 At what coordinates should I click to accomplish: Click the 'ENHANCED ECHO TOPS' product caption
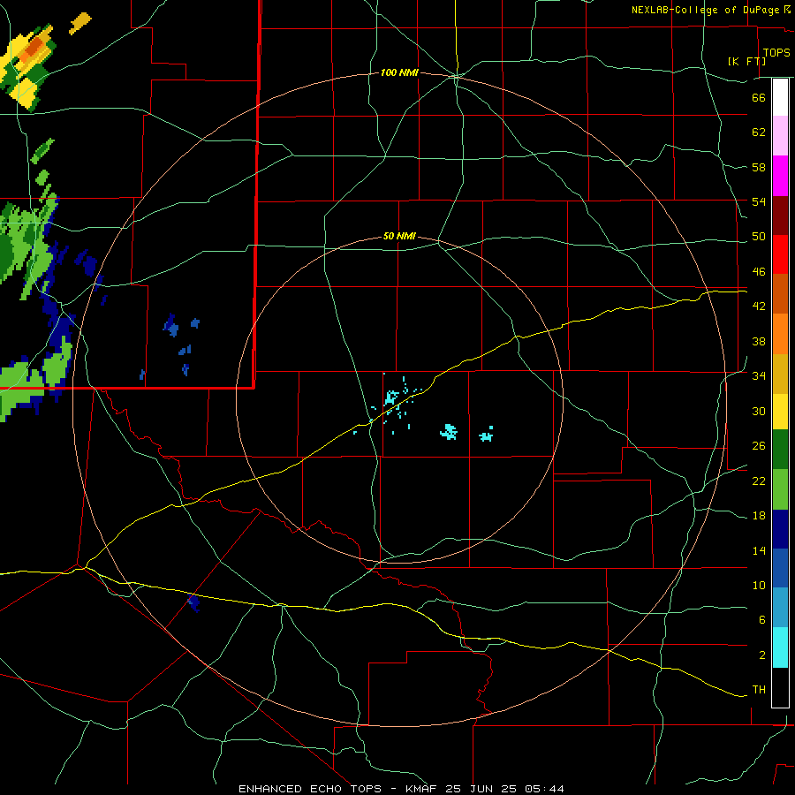[x=310, y=789]
